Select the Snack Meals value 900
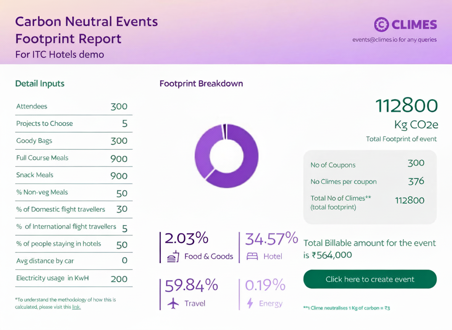Image resolution: width=452 pixels, height=330 pixels. click(x=119, y=176)
